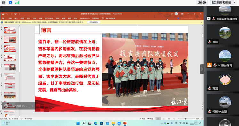Toggle the 备注 notes pane

coord(142,119)
